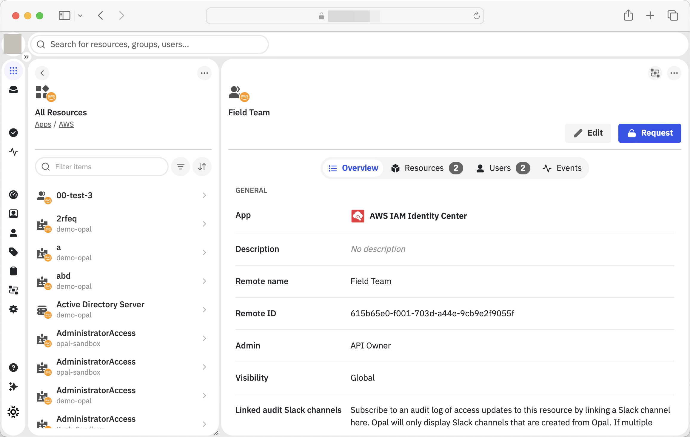The width and height of the screenshot is (690, 437).
Task: Select the 2rfeq list item
Action: click(x=123, y=224)
